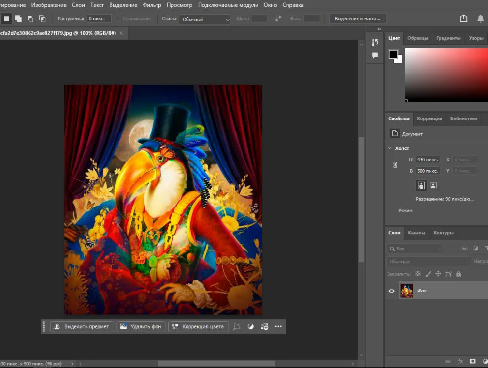This screenshot has height=368, width=488.
Task: Select landscape canvas orientation button
Action: coord(433,185)
